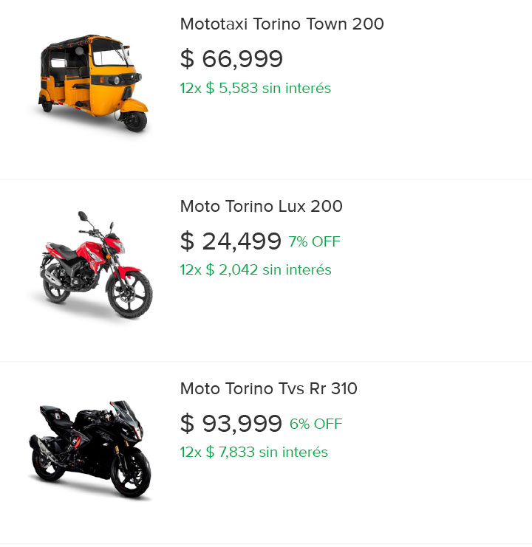Screen dimensions: 532x547
Task: Click the 12x $ 7,833 sin interés text
Action: pos(253,452)
